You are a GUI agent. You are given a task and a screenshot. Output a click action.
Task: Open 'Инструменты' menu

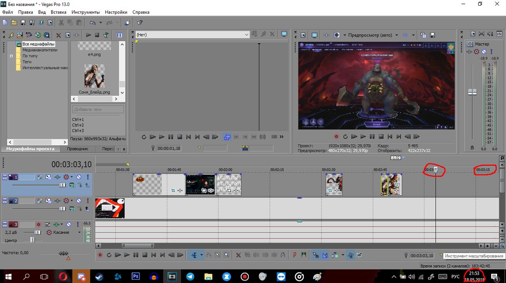(86, 12)
